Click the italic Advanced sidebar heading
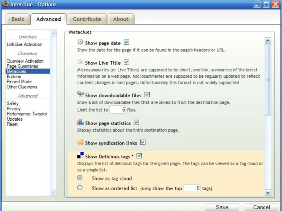 pyautogui.click(x=27, y=96)
